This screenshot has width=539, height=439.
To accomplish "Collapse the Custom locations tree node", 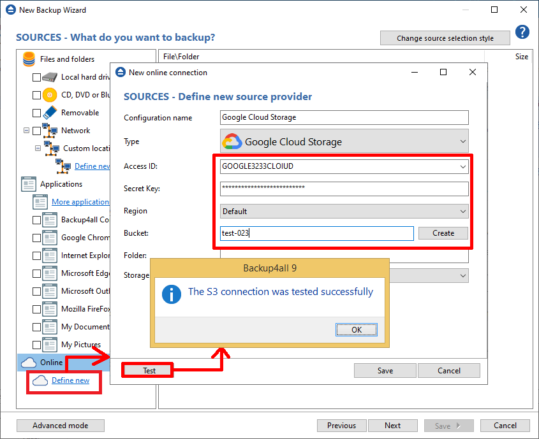I will click(x=38, y=148).
